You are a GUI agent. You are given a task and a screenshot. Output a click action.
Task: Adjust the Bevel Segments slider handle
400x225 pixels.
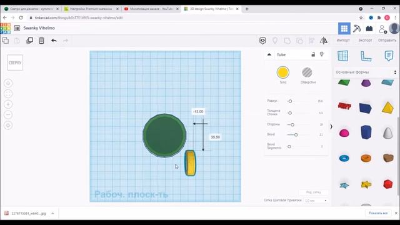[289, 147]
